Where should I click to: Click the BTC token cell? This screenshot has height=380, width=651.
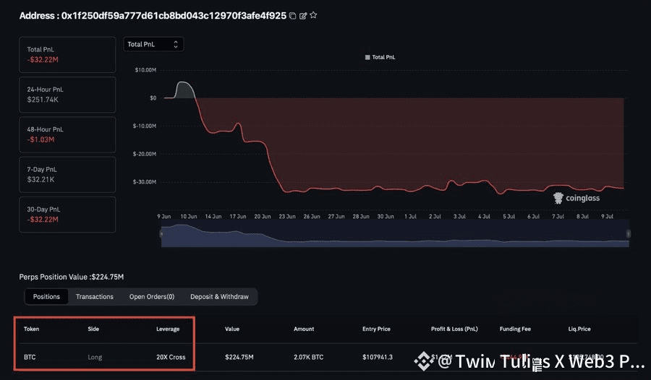click(x=30, y=357)
